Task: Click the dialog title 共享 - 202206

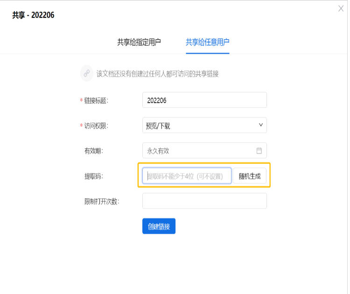Action: 33,15
